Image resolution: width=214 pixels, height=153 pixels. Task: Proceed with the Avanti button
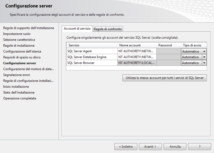click(x=150, y=147)
